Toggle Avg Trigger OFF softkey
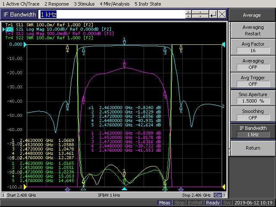 pos(253,81)
